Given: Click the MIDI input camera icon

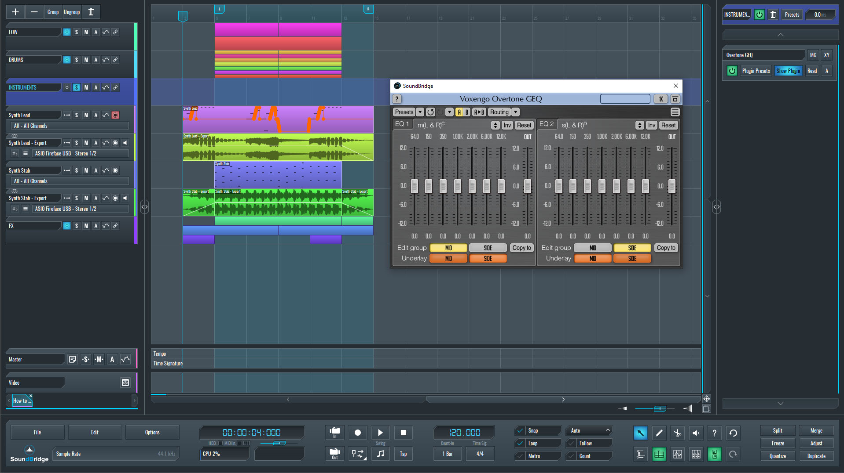Looking at the screenshot, I should (x=335, y=433).
